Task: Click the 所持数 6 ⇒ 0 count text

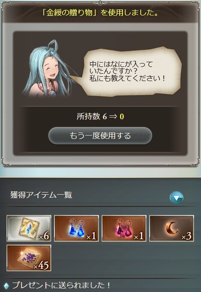Action: click(100, 116)
